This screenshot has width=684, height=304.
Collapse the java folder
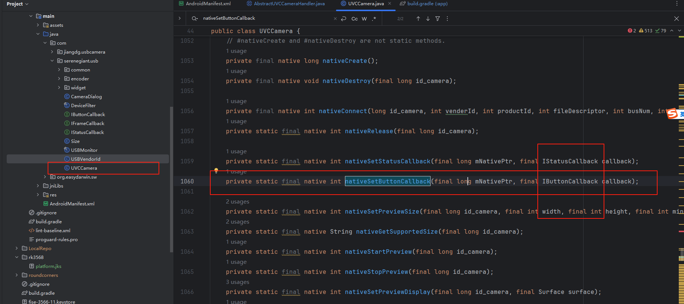(38, 34)
